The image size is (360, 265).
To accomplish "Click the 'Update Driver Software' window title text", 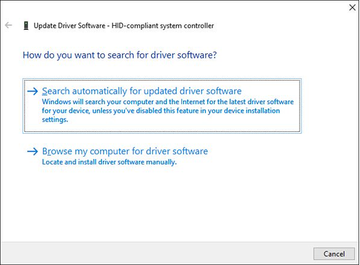I will 70,26.
